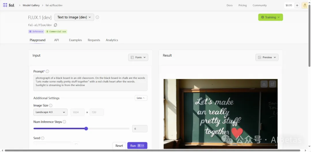This screenshot has width=311, height=152.
Task: Open the result image in a new tab
Action: pos(272,84)
